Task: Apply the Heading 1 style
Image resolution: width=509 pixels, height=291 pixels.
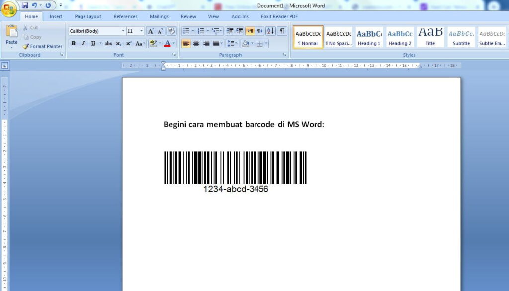Action: tap(369, 37)
